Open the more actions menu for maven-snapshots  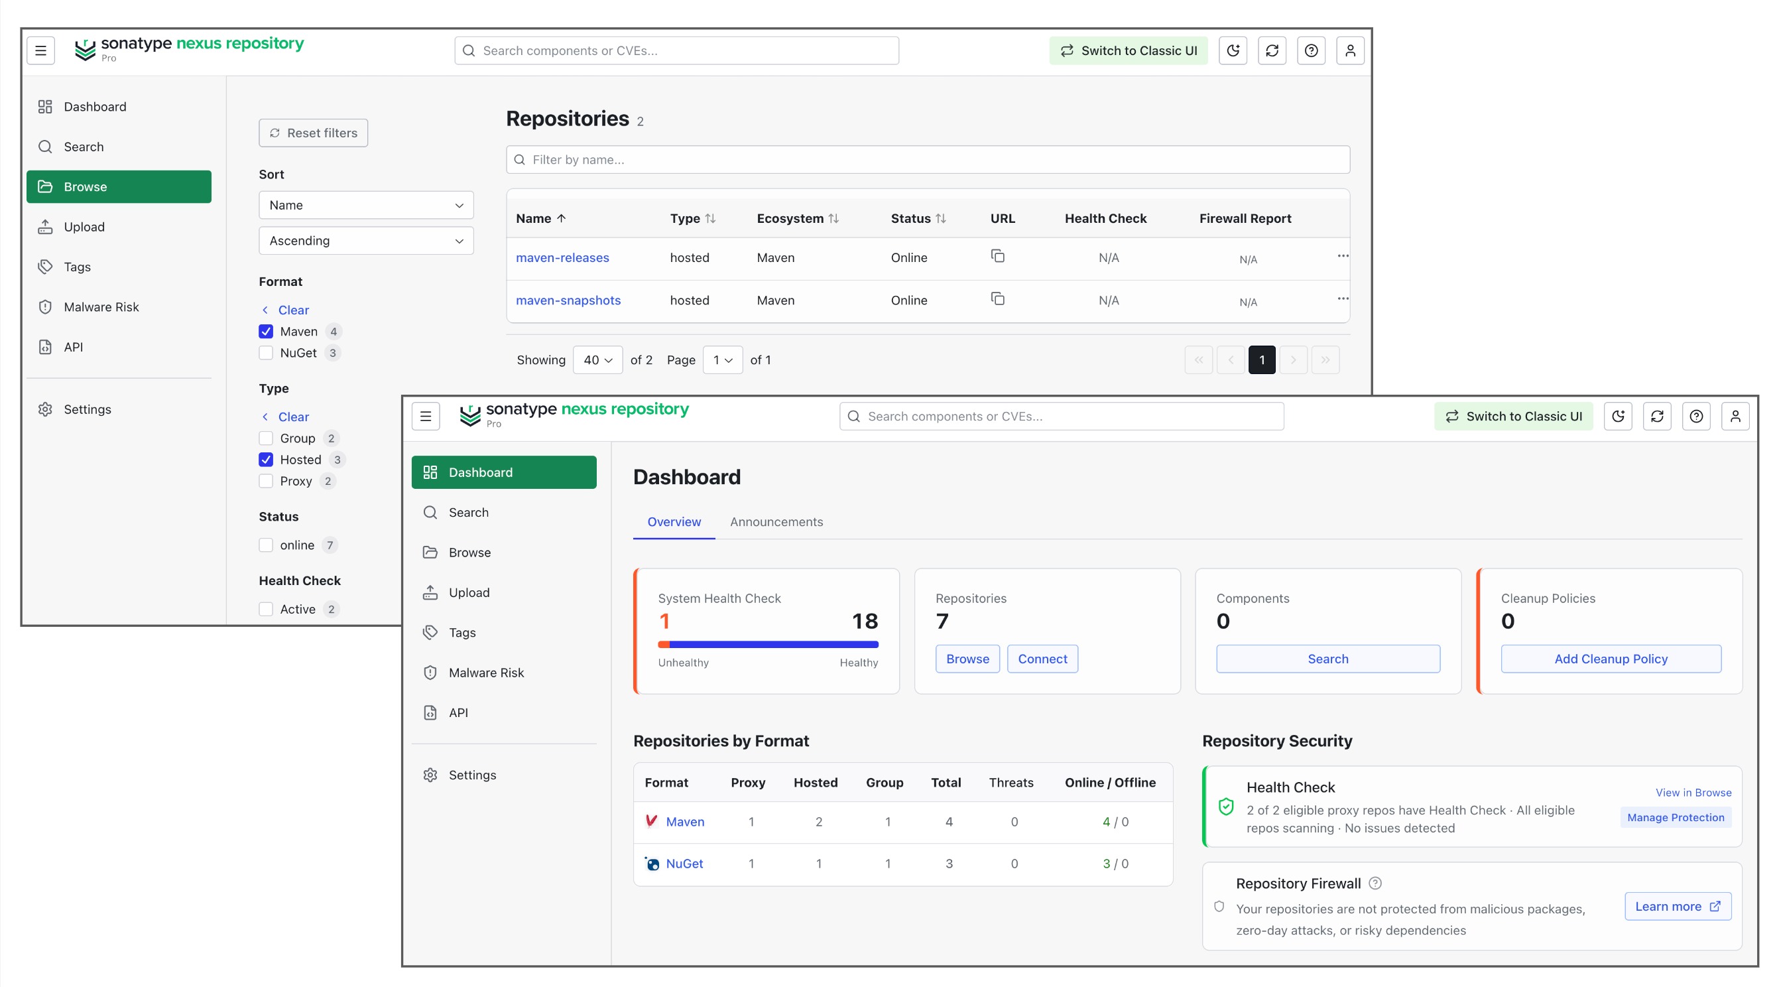click(x=1343, y=298)
